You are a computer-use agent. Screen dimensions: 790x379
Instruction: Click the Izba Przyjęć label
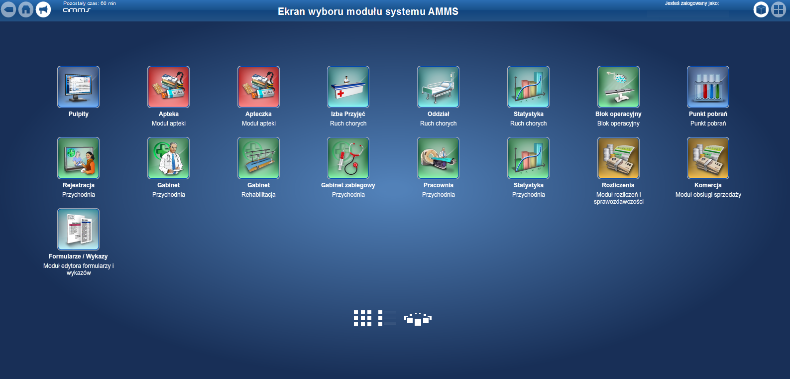(348, 114)
